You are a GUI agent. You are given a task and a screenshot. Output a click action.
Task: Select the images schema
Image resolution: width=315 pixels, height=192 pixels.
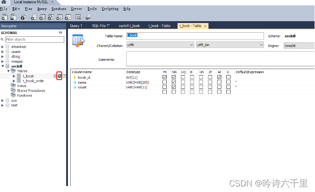tap(17, 61)
